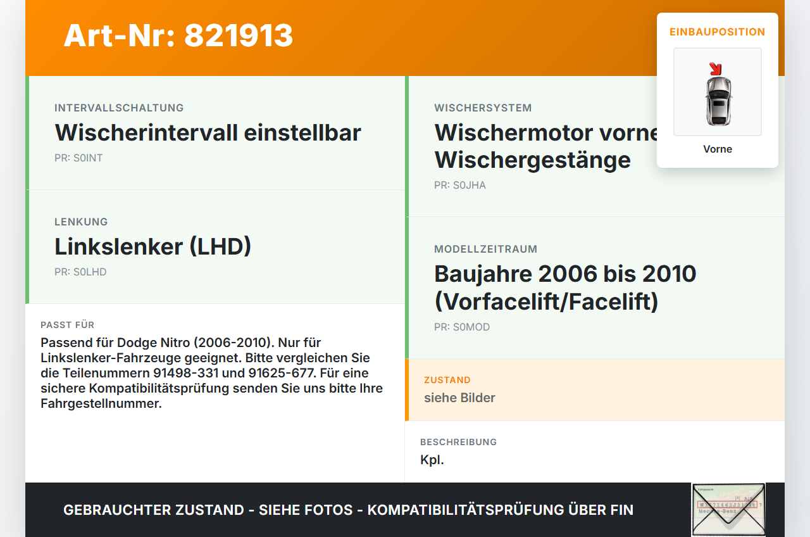Select Baujahre 2006 bis 2010 text
Screen dimensions: 810x537
pyautogui.click(x=565, y=274)
